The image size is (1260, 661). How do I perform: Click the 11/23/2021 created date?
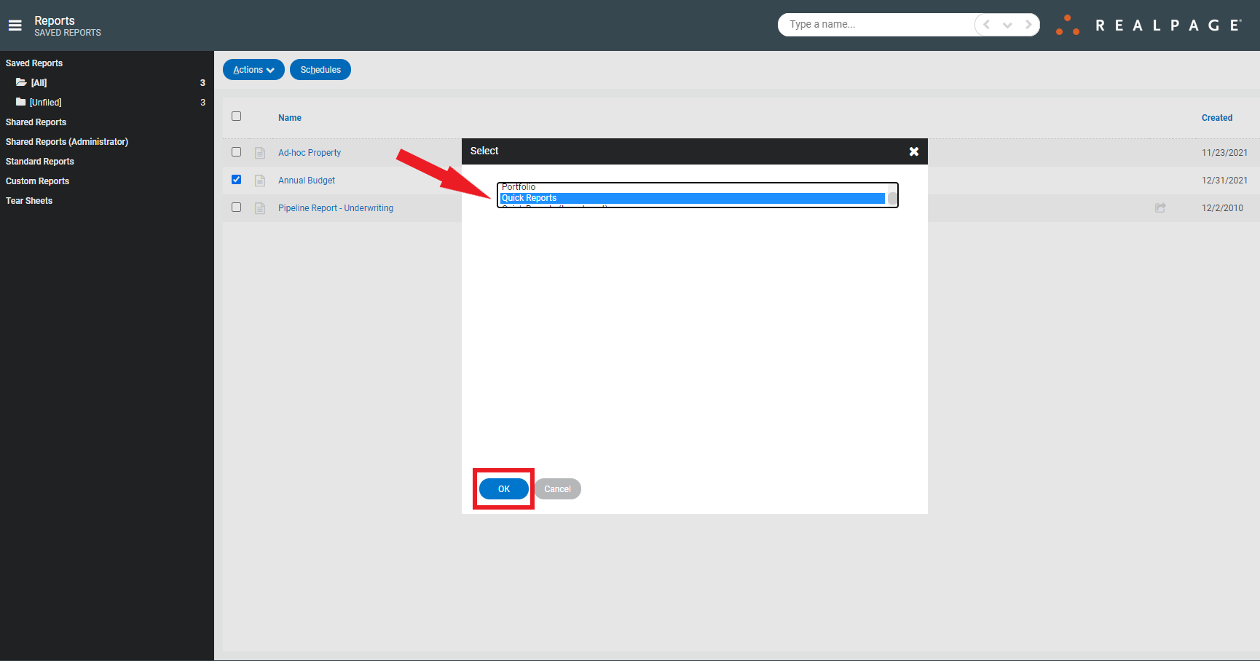(1224, 153)
